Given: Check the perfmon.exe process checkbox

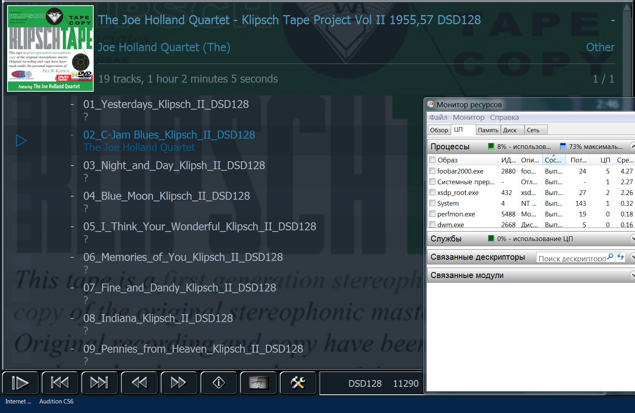Looking at the screenshot, I should [x=432, y=214].
